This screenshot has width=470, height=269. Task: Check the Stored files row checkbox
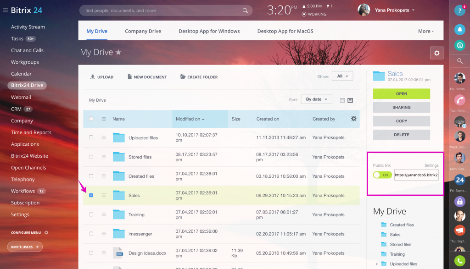[91, 157]
